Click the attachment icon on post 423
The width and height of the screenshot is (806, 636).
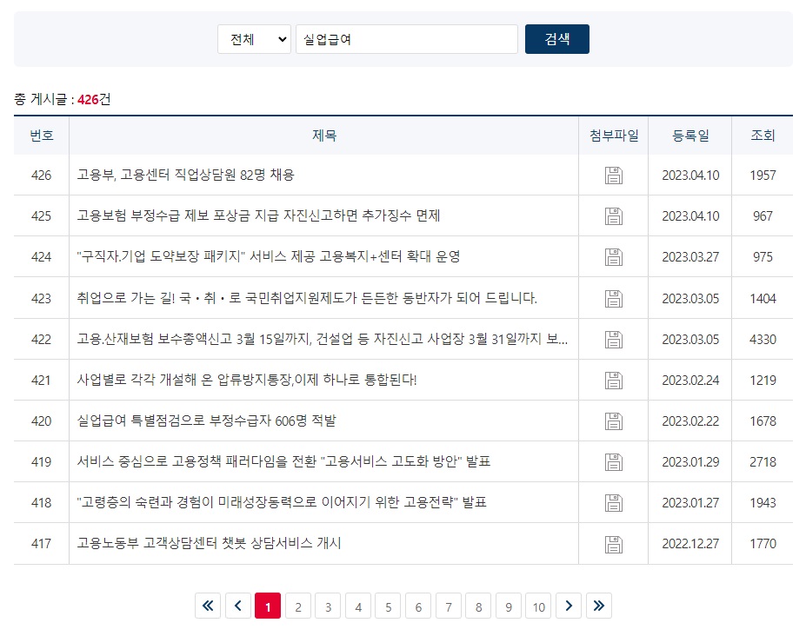[x=613, y=297]
